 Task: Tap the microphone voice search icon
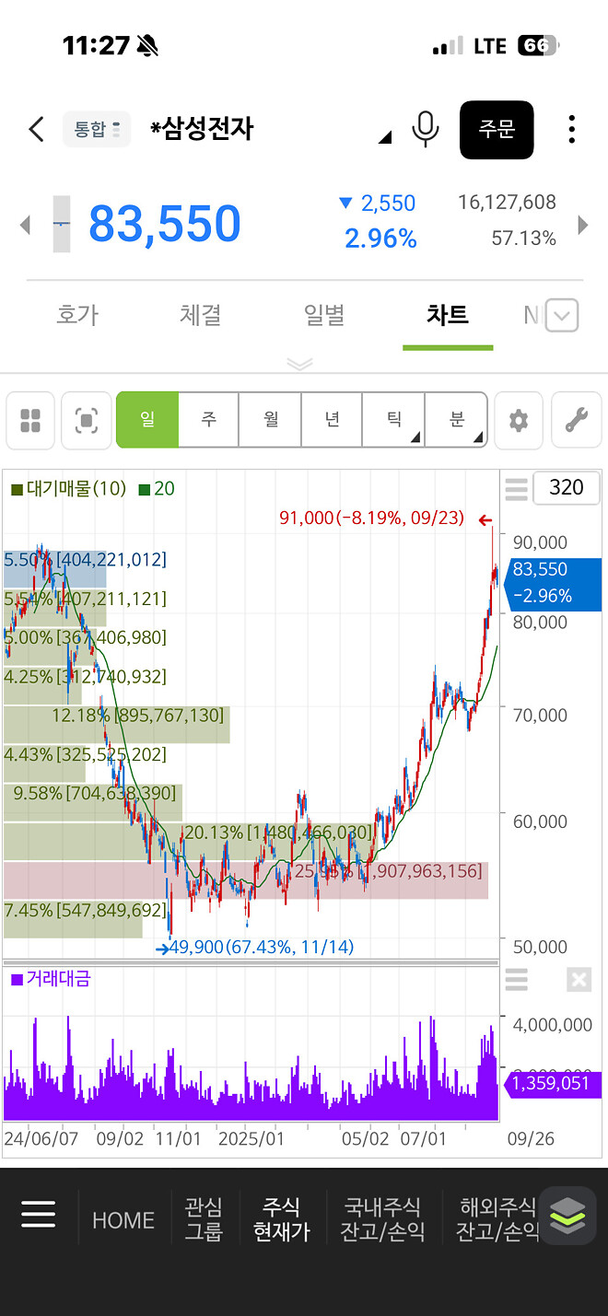425,129
